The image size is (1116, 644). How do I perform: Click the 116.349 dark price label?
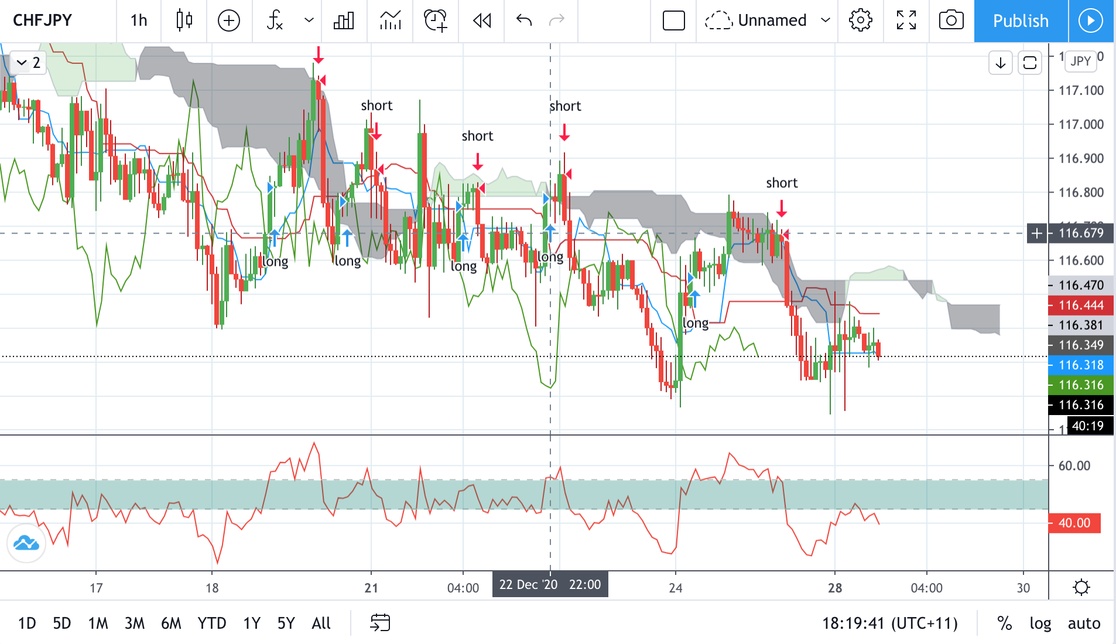[x=1081, y=345]
